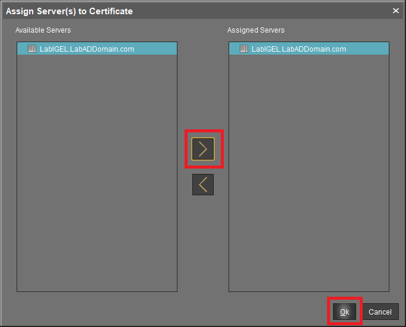
Task: Select LabIGEL.LabADDomain.com text in Available Servers
Action: (x=87, y=49)
